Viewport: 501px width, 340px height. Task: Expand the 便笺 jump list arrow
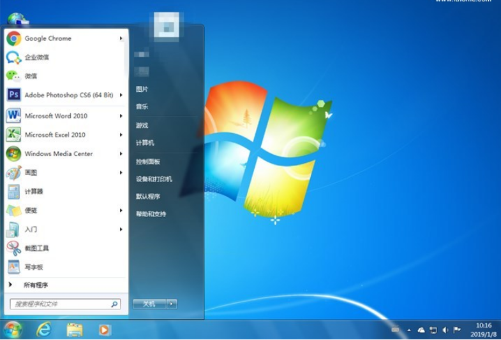pyautogui.click(x=121, y=210)
